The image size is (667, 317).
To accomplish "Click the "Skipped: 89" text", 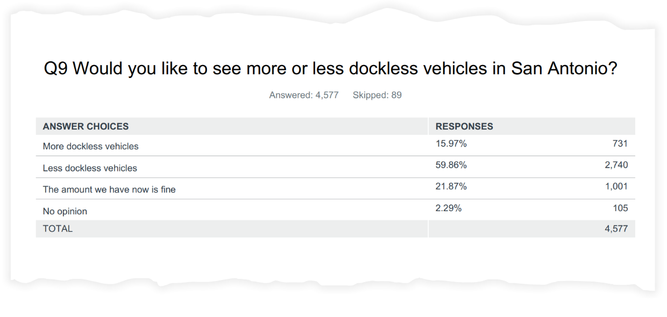I will [x=377, y=95].
